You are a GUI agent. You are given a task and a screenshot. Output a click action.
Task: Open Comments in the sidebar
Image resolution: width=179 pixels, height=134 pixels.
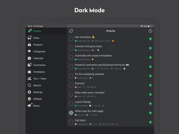coord(46,65)
